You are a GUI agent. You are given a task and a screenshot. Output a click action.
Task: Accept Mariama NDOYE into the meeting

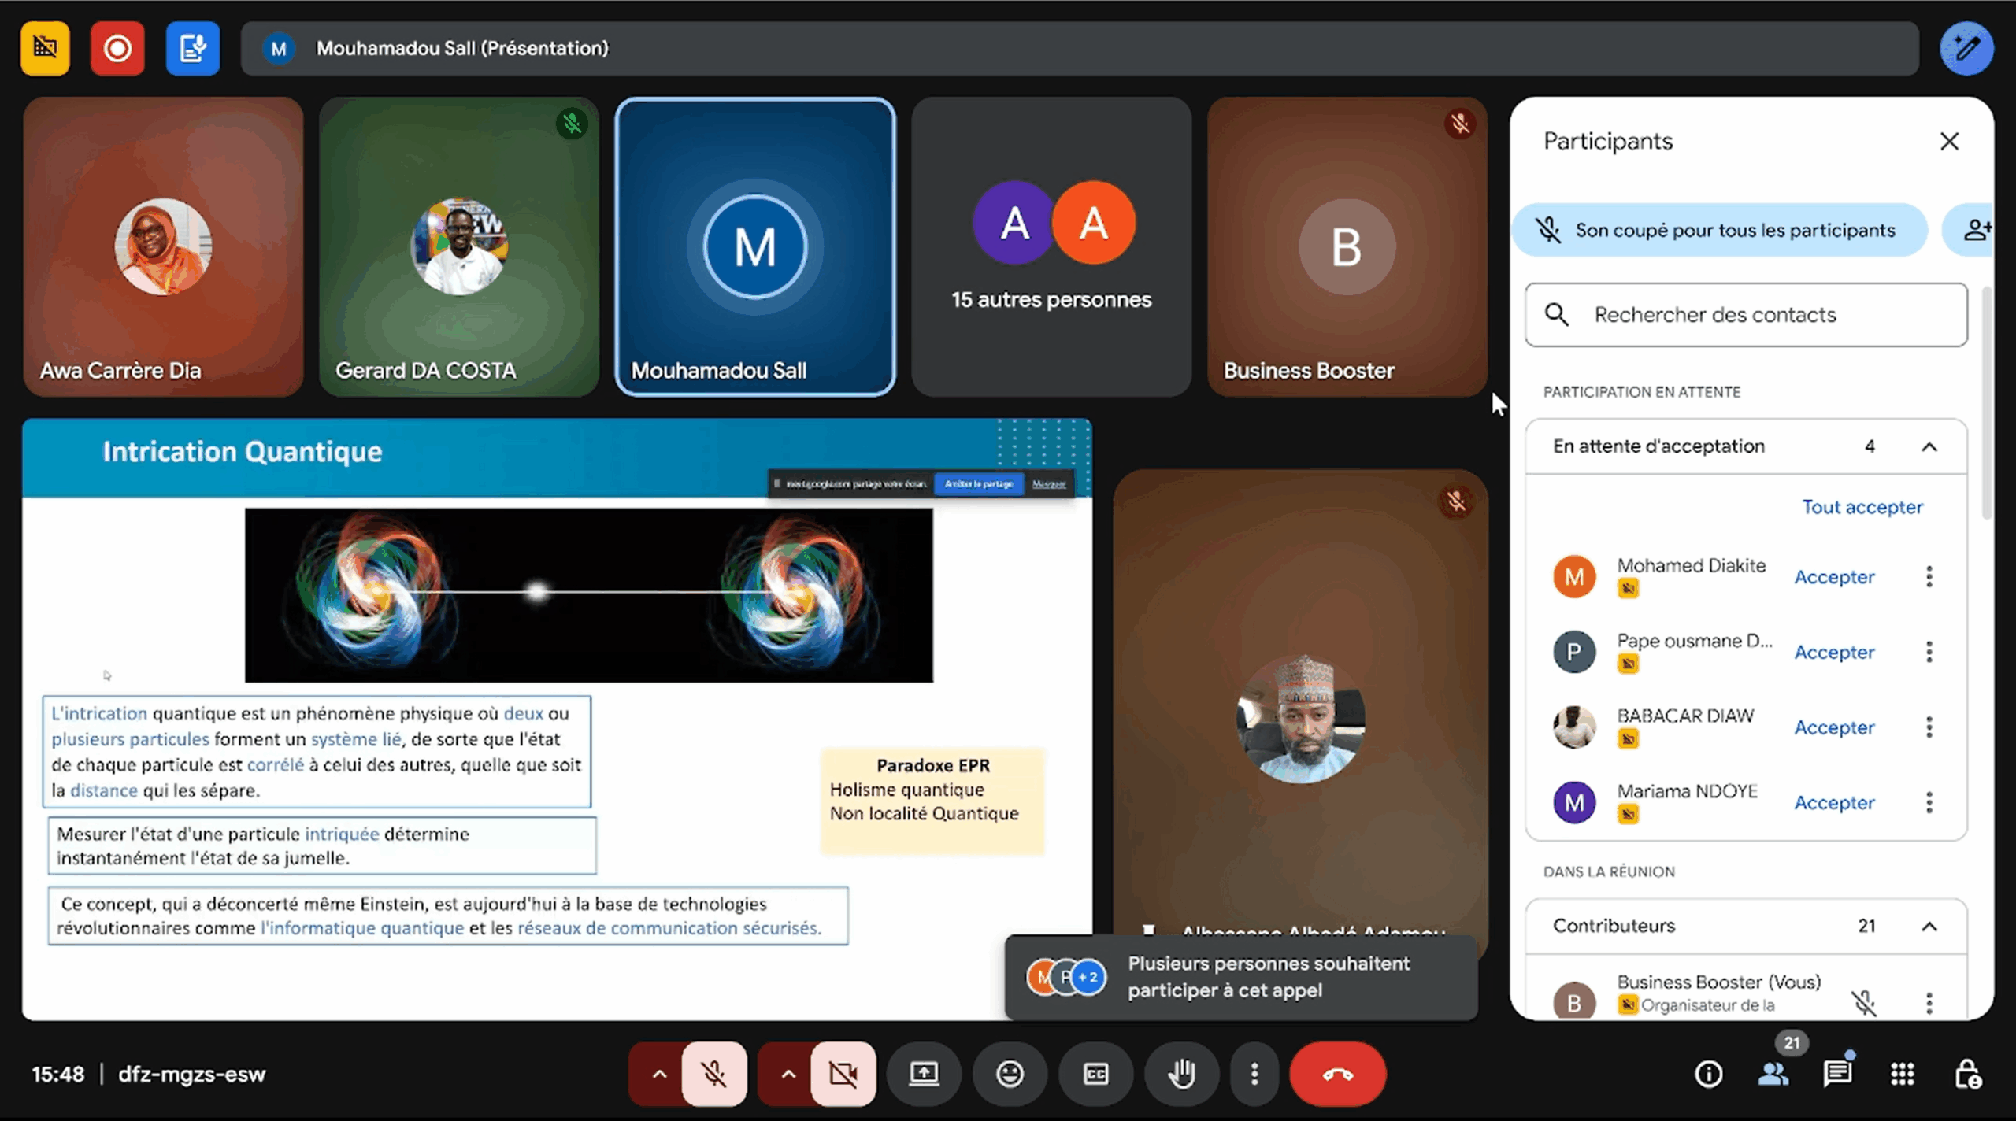[1834, 802]
